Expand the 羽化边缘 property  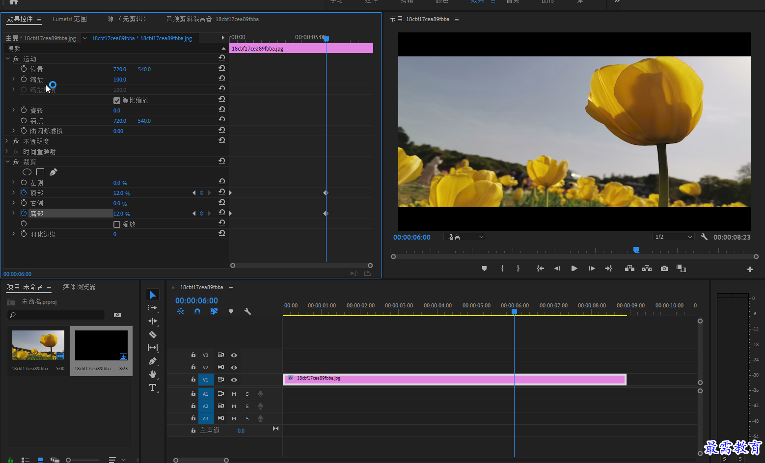coord(13,234)
